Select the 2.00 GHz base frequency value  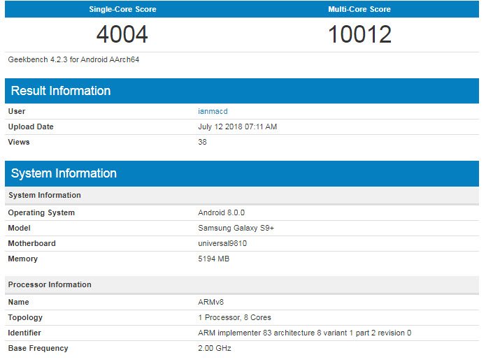(215, 349)
